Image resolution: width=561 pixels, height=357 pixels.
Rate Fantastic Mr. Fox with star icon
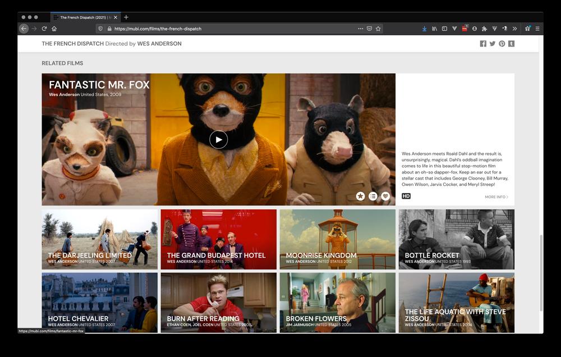[x=360, y=196]
